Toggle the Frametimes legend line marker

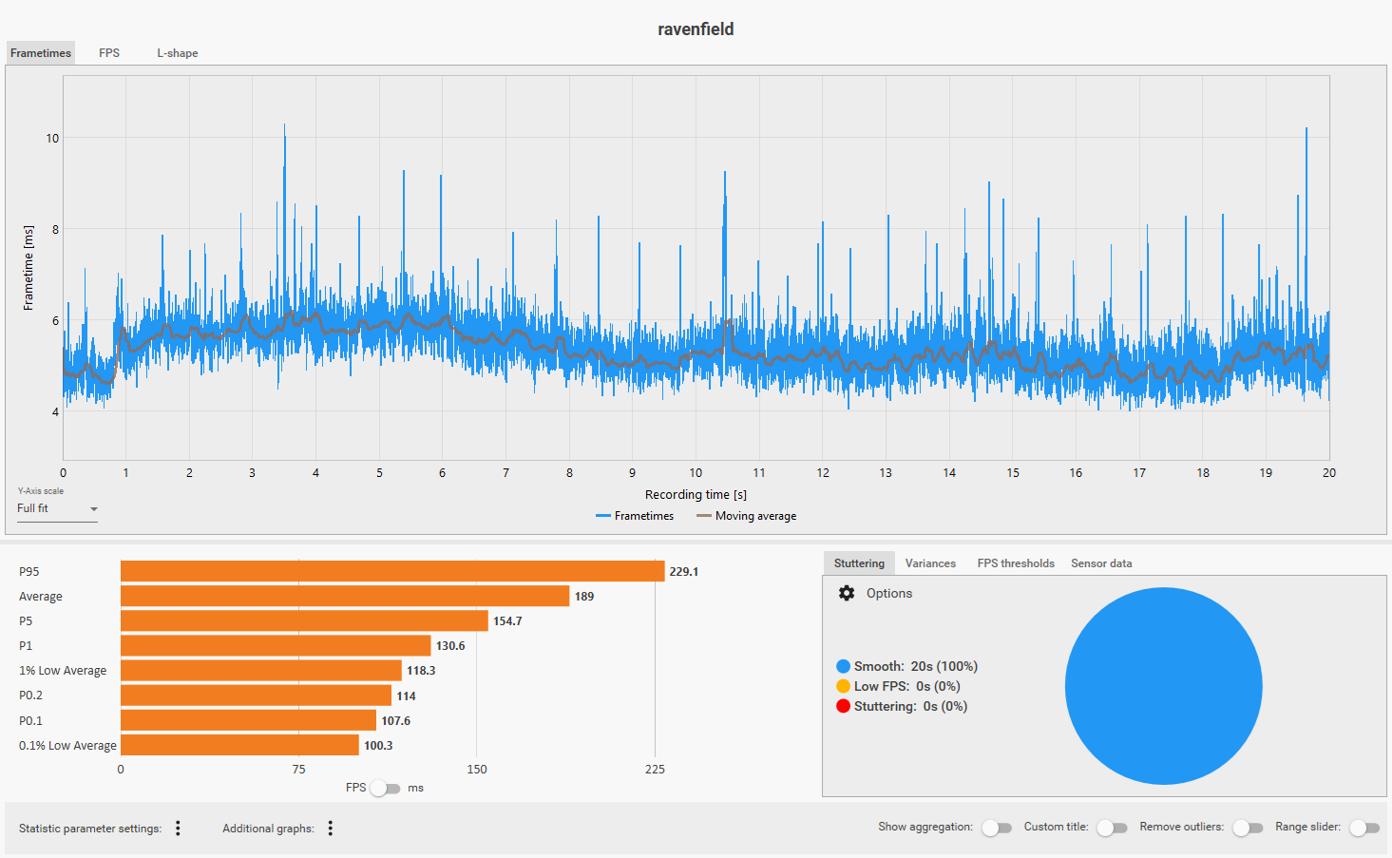coord(602,516)
